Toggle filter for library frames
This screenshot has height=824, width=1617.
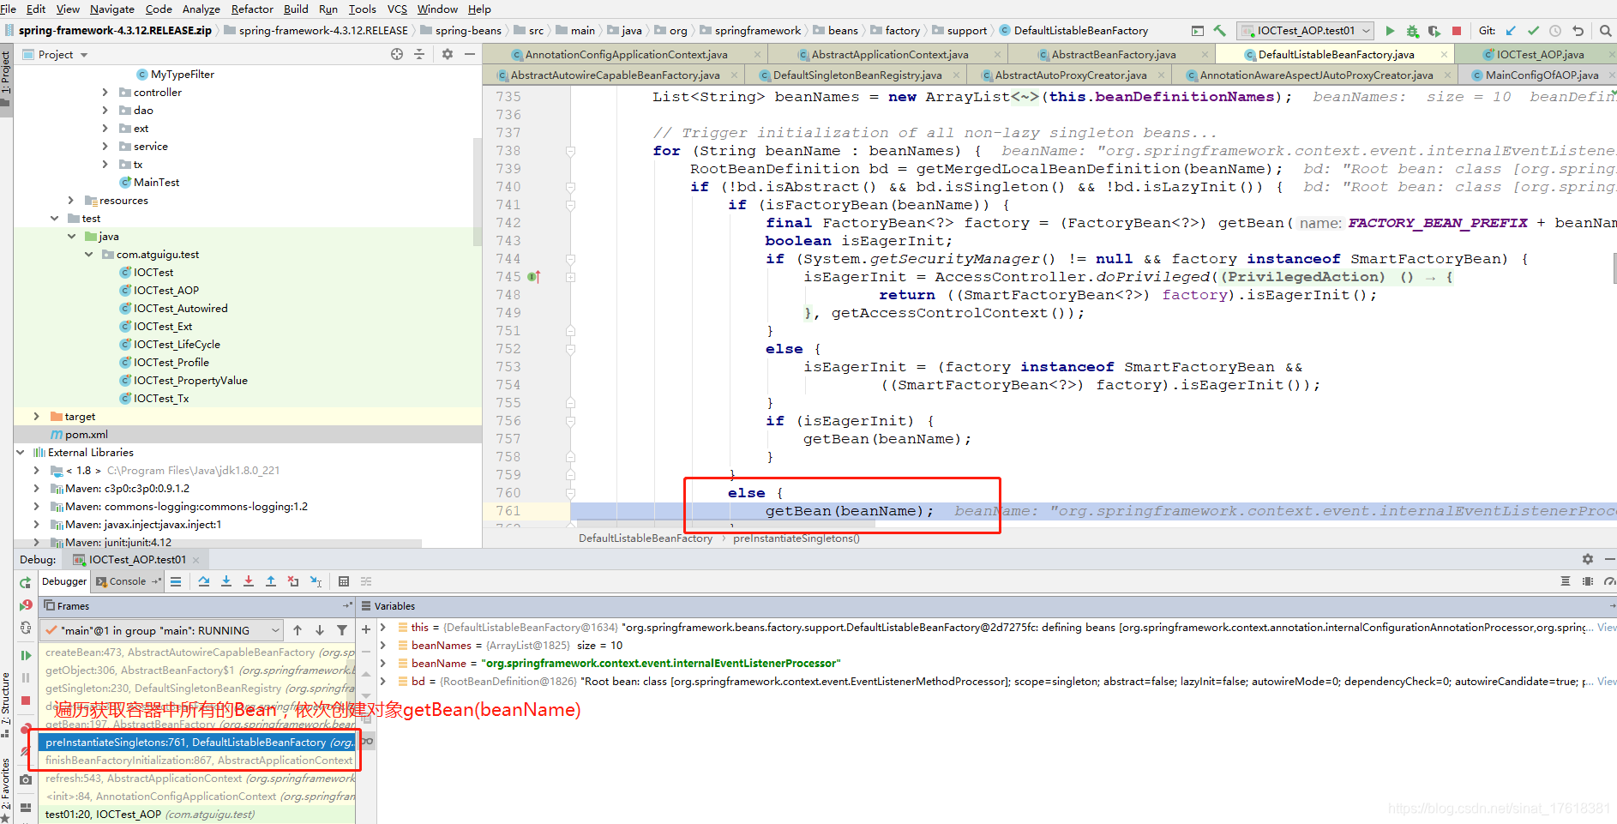click(x=342, y=630)
